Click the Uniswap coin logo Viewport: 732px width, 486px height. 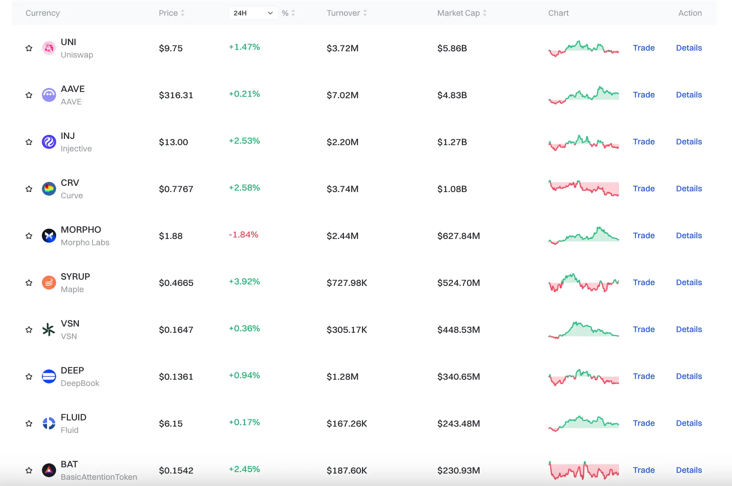[49, 48]
